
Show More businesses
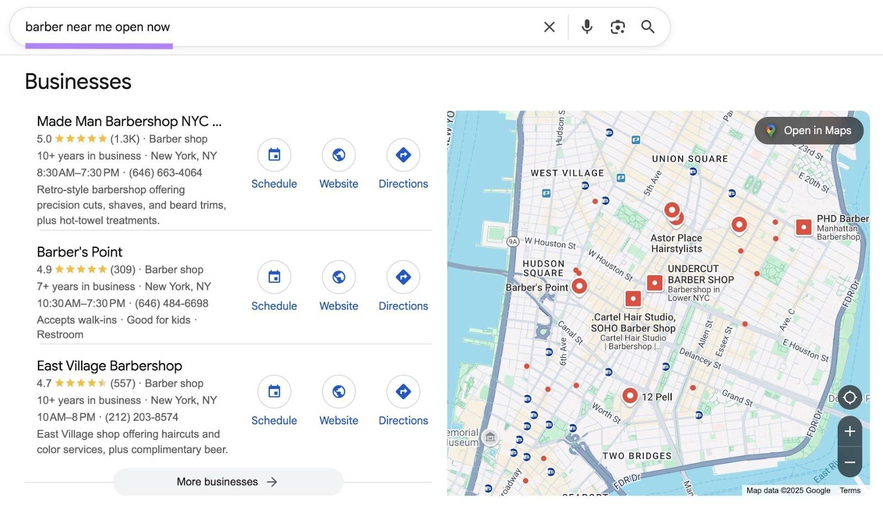coord(227,481)
